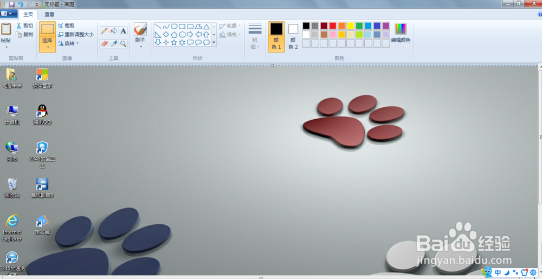Pick the Up arrow shape

click(x=207, y=35)
